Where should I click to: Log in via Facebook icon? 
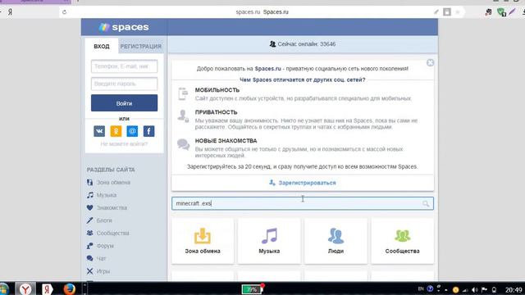click(x=149, y=131)
